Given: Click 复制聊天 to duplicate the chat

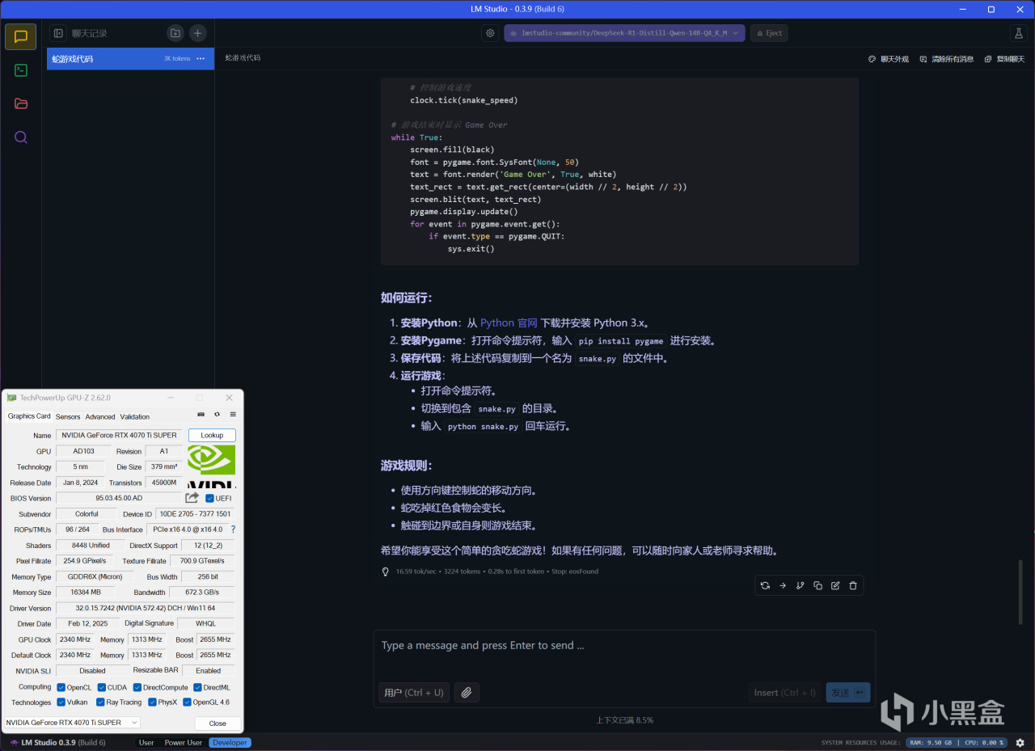Looking at the screenshot, I should 1004,59.
